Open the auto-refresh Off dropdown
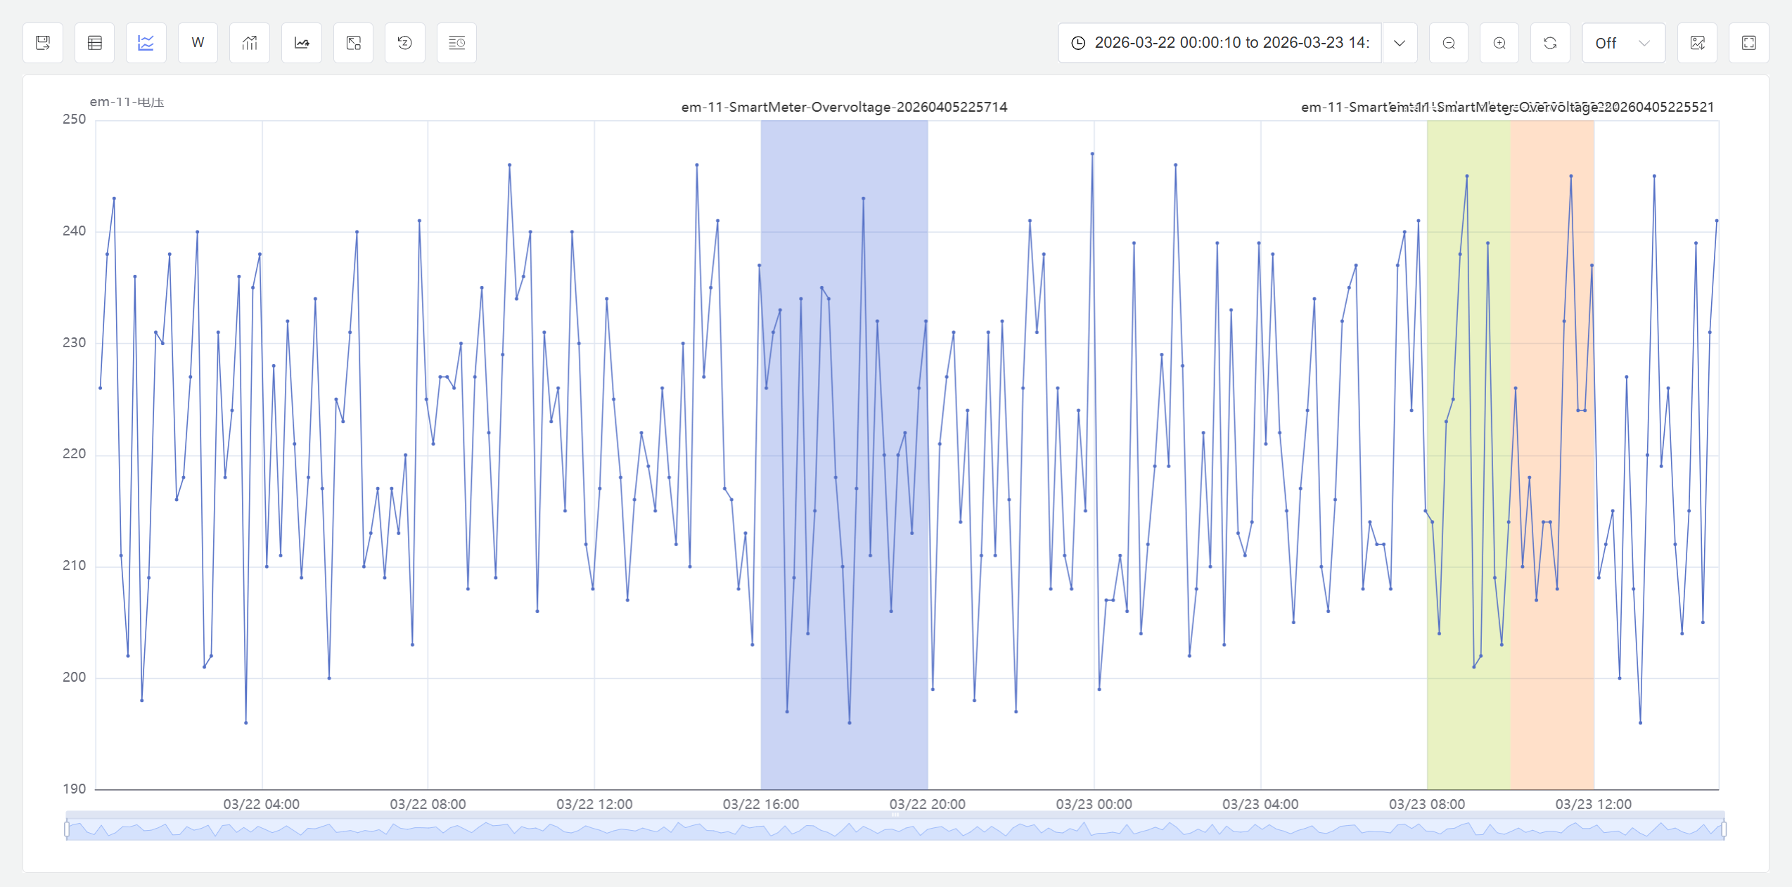1792x887 pixels. [x=1623, y=43]
